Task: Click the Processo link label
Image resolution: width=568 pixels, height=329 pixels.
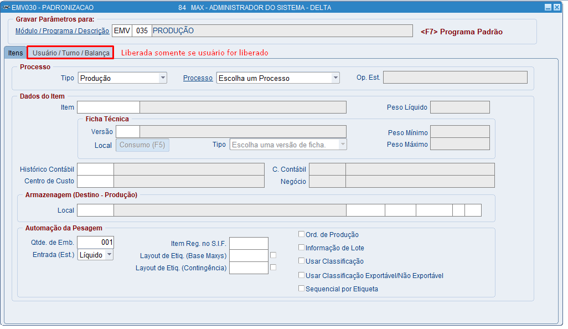Action: (x=198, y=78)
